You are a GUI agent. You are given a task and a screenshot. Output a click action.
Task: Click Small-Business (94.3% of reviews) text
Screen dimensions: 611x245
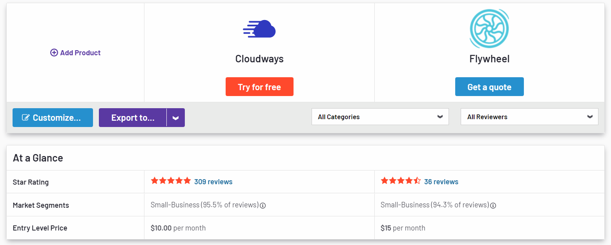click(x=435, y=205)
